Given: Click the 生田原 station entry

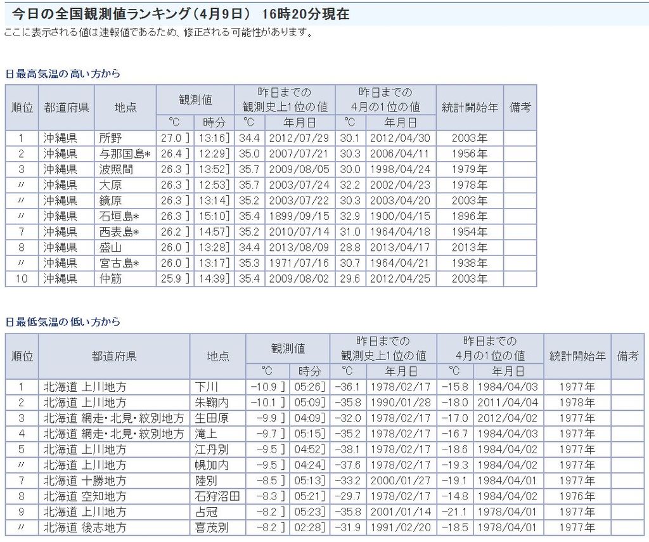Looking at the screenshot, I should (x=210, y=418).
